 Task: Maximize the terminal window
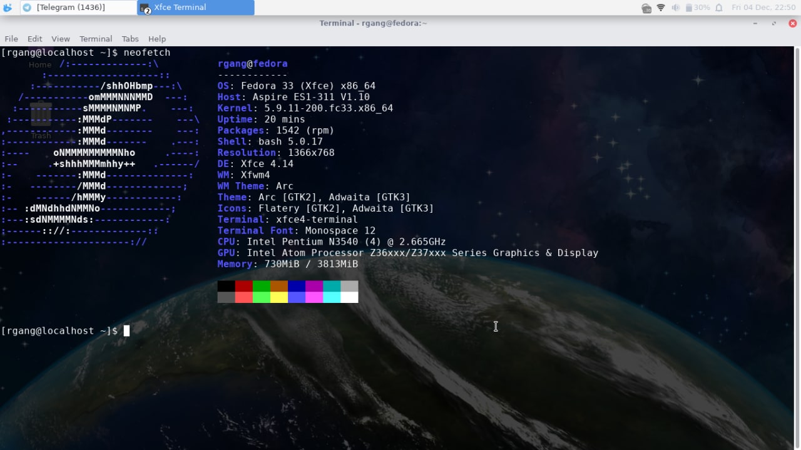click(x=774, y=23)
